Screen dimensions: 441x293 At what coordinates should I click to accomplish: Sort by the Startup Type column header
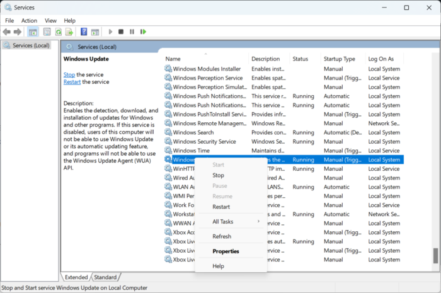(x=340, y=59)
